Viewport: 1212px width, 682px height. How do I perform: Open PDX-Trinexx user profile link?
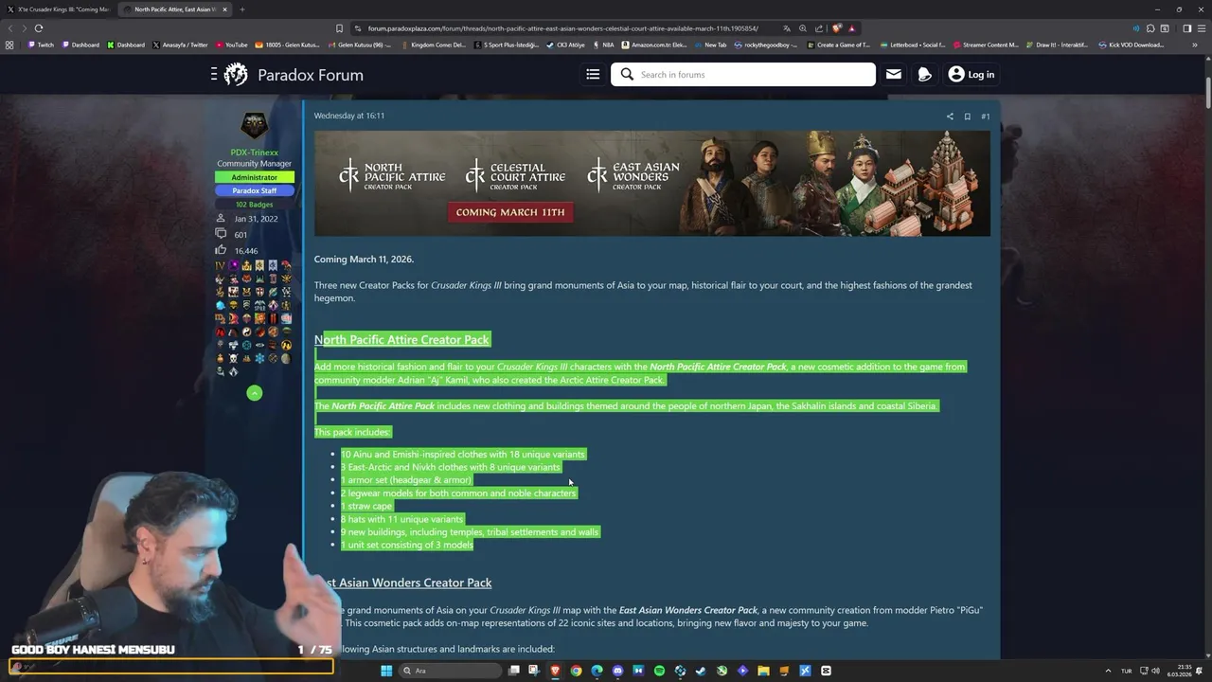pyautogui.click(x=254, y=153)
